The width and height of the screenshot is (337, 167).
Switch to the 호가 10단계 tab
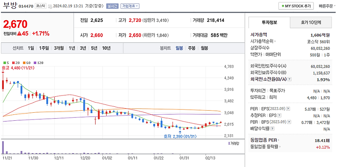pyautogui.click(x=311, y=22)
